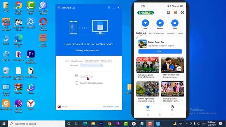Open SHAREit desktop shortcut

click(31, 23)
